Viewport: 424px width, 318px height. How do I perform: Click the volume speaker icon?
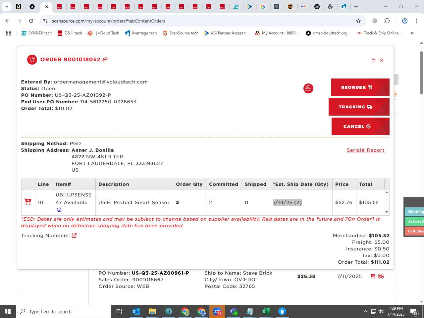tap(381, 311)
